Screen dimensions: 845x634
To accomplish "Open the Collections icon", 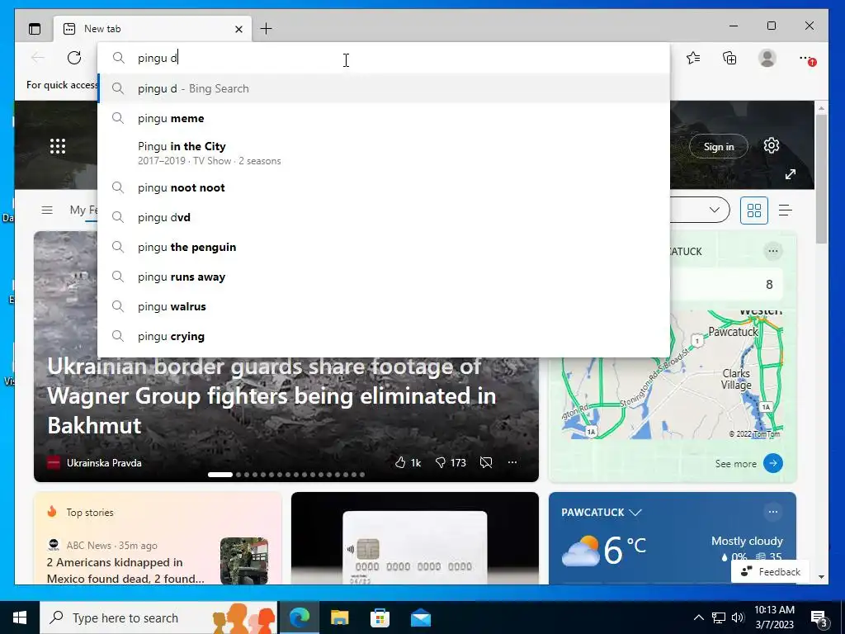I will [x=729, y=58].
